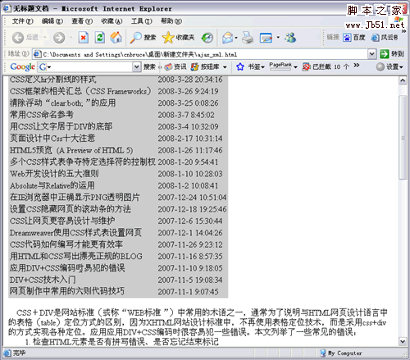Open the File (文件) menu
410x360 pixels.
pos(23,21)
